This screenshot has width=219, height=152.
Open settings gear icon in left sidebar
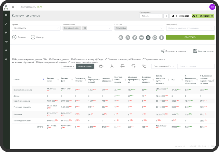pyautogui.click(x=6, y=59)
